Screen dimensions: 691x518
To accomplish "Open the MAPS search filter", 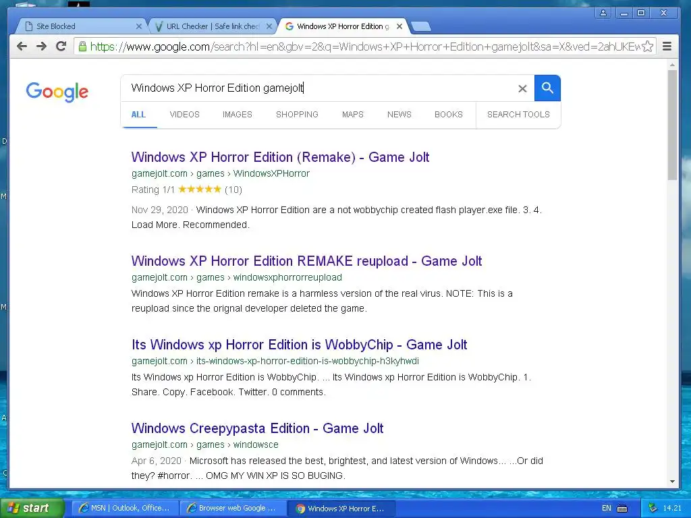I will click(x=352, y=115).
